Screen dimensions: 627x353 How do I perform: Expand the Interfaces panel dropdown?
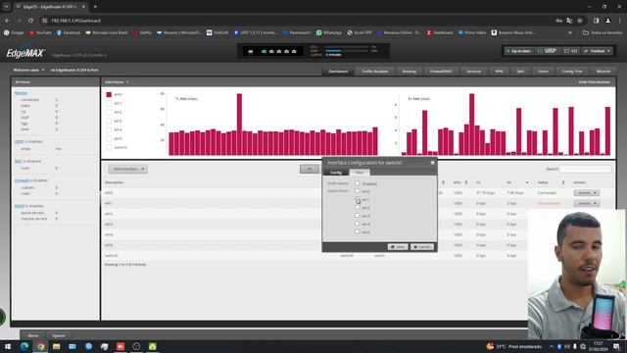point(117,82)
